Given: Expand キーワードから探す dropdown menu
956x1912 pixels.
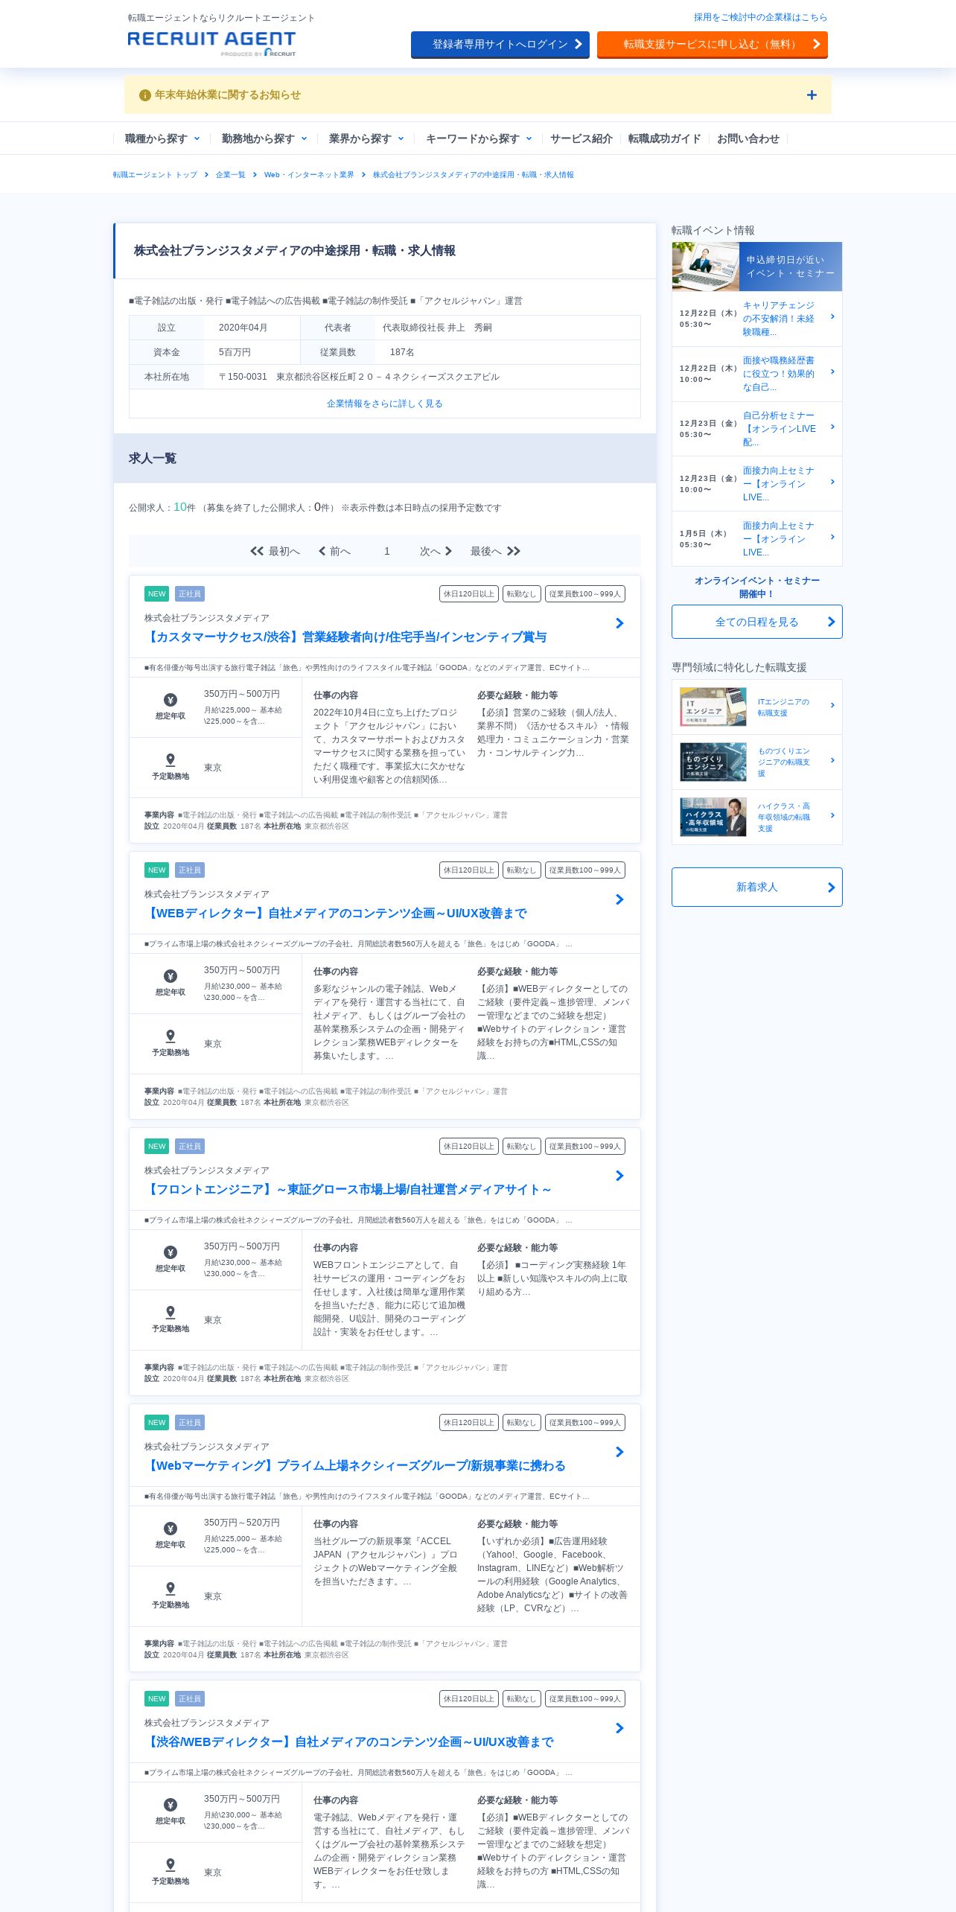Looking at the screenshot, I should 479,138.
